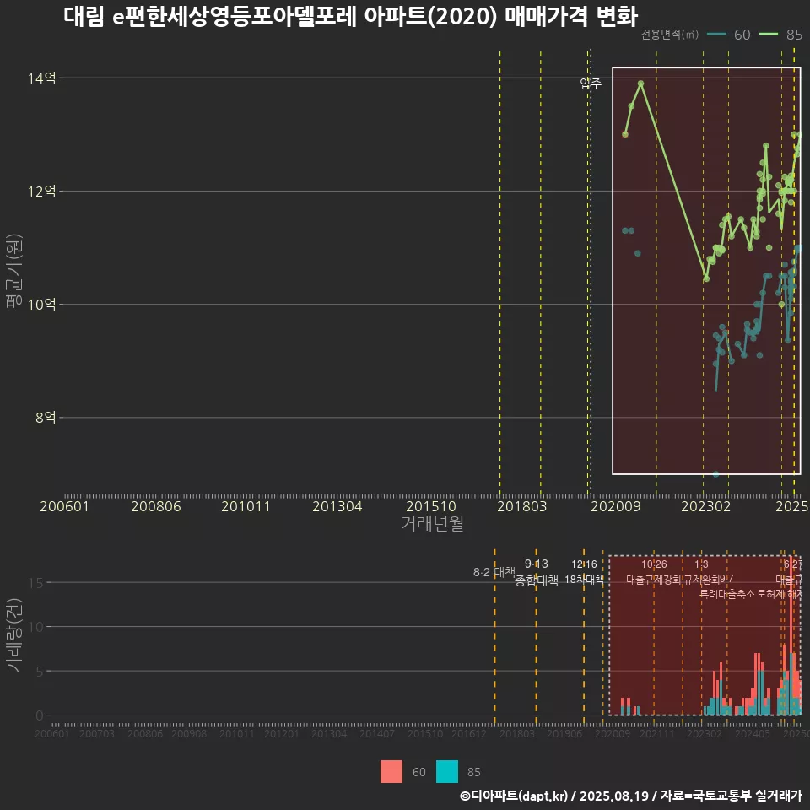Click the '5' volume axis label
Image resolution: width=810 pixels, height=810 pixels.
click(40, 672)
